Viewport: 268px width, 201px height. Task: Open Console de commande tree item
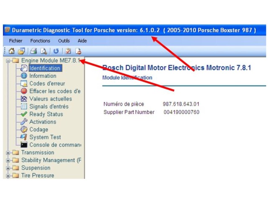pos(55,145)
